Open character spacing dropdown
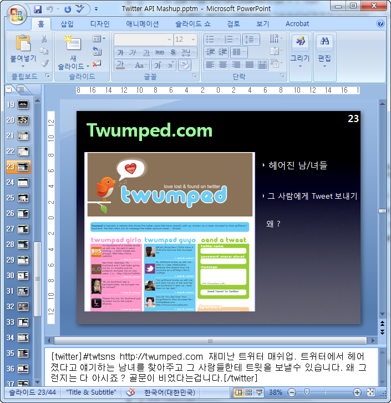The image size is (391, 403). [x=187, y=52]
